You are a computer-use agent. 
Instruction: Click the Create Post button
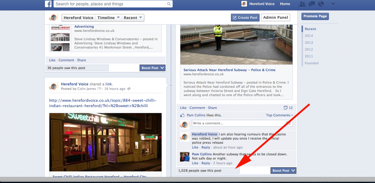coord(245,18)
